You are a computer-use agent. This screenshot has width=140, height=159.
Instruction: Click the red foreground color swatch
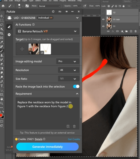click(1, 115)
